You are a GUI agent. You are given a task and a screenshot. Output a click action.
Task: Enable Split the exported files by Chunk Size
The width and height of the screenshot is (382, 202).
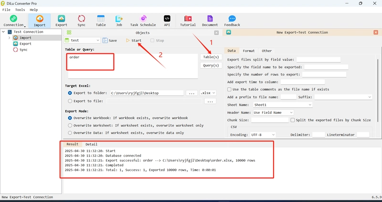coord(293,120)
